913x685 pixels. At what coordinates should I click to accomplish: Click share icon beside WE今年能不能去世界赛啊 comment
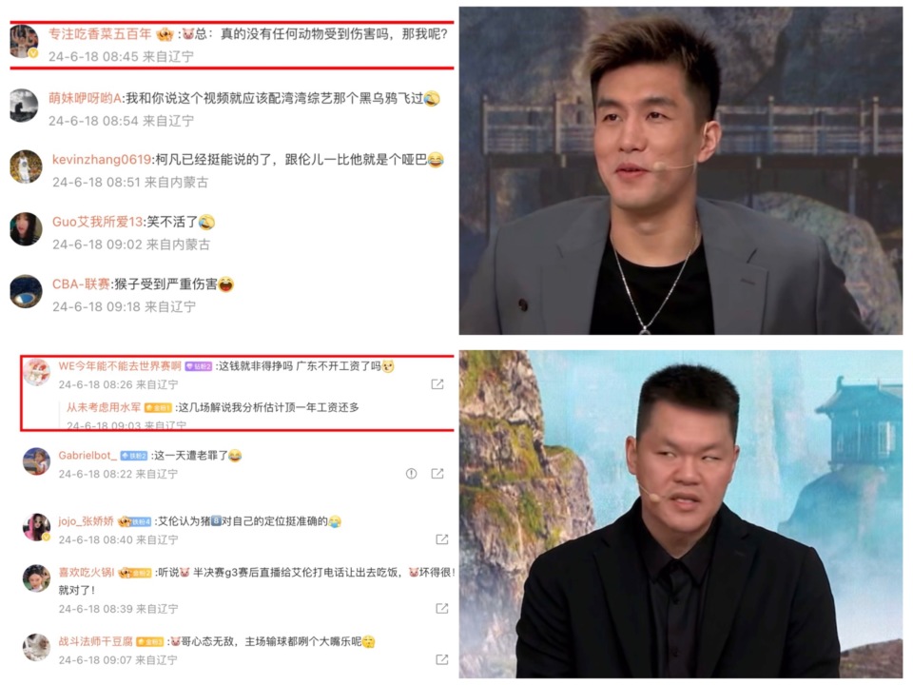click(x=437, y=384)
